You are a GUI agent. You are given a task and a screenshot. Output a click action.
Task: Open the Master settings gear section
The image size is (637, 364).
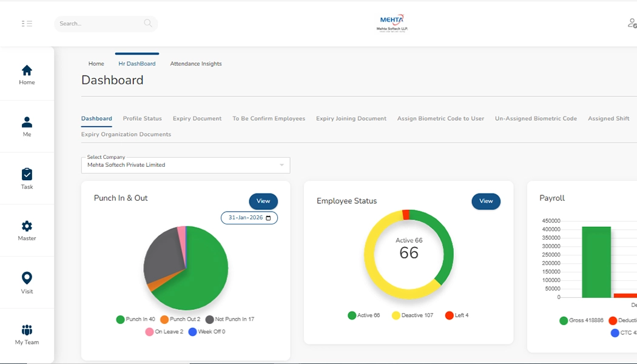(x=27, y=229)
